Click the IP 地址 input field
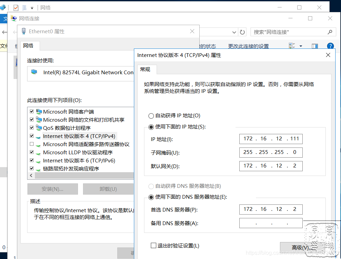This screenshot has height=259, width=341. 271,139
